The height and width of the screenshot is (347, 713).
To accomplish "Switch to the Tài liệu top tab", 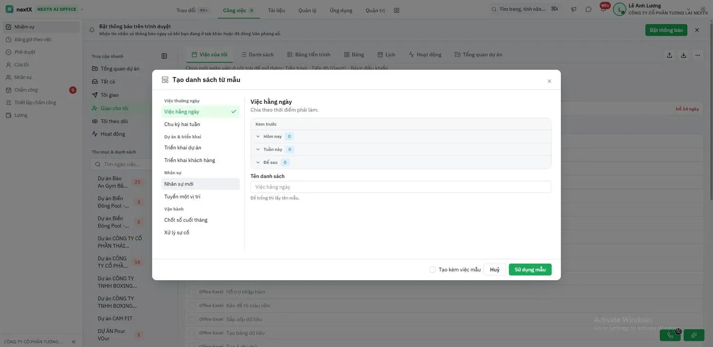I will (277, 10).
